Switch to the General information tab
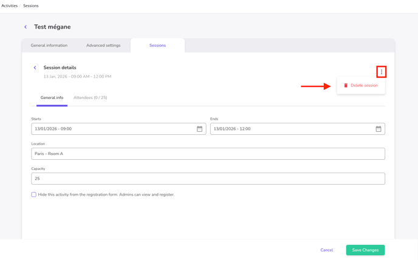This screenshot has height=260, width=418. 49,46
